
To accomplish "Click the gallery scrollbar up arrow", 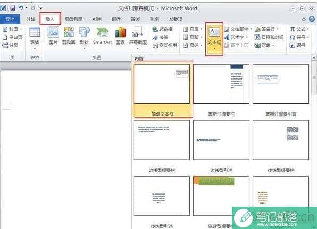I will pos(314,58).
